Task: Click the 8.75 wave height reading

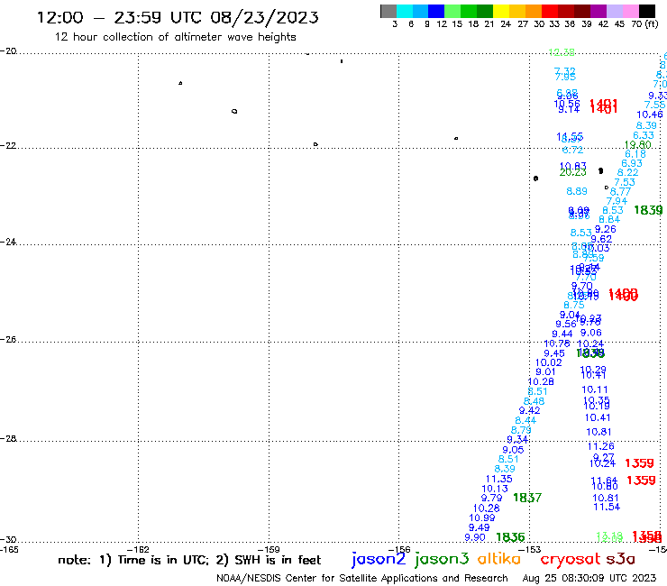Action: click(574, 305)
